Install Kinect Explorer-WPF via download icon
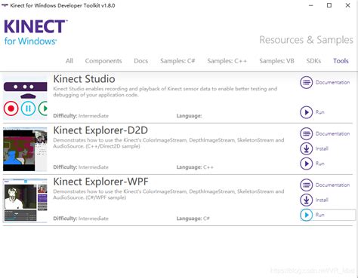The image size is (358, 278). [306, 200]
